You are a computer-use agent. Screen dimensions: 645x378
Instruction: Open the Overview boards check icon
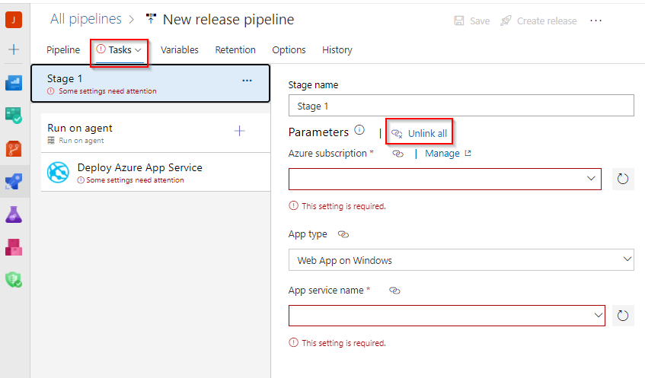(14, 116)
